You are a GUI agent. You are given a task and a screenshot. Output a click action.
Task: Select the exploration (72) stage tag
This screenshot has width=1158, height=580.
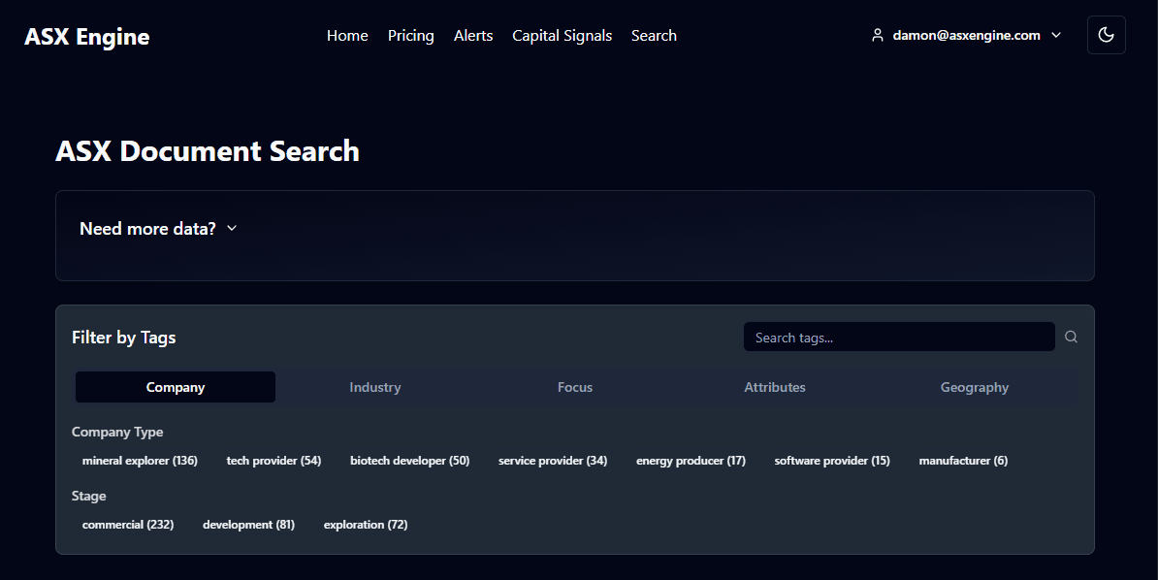tap(366, 525)
